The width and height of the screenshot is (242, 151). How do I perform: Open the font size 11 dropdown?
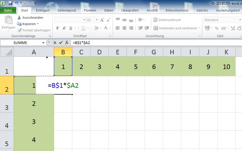coord(96,20)
